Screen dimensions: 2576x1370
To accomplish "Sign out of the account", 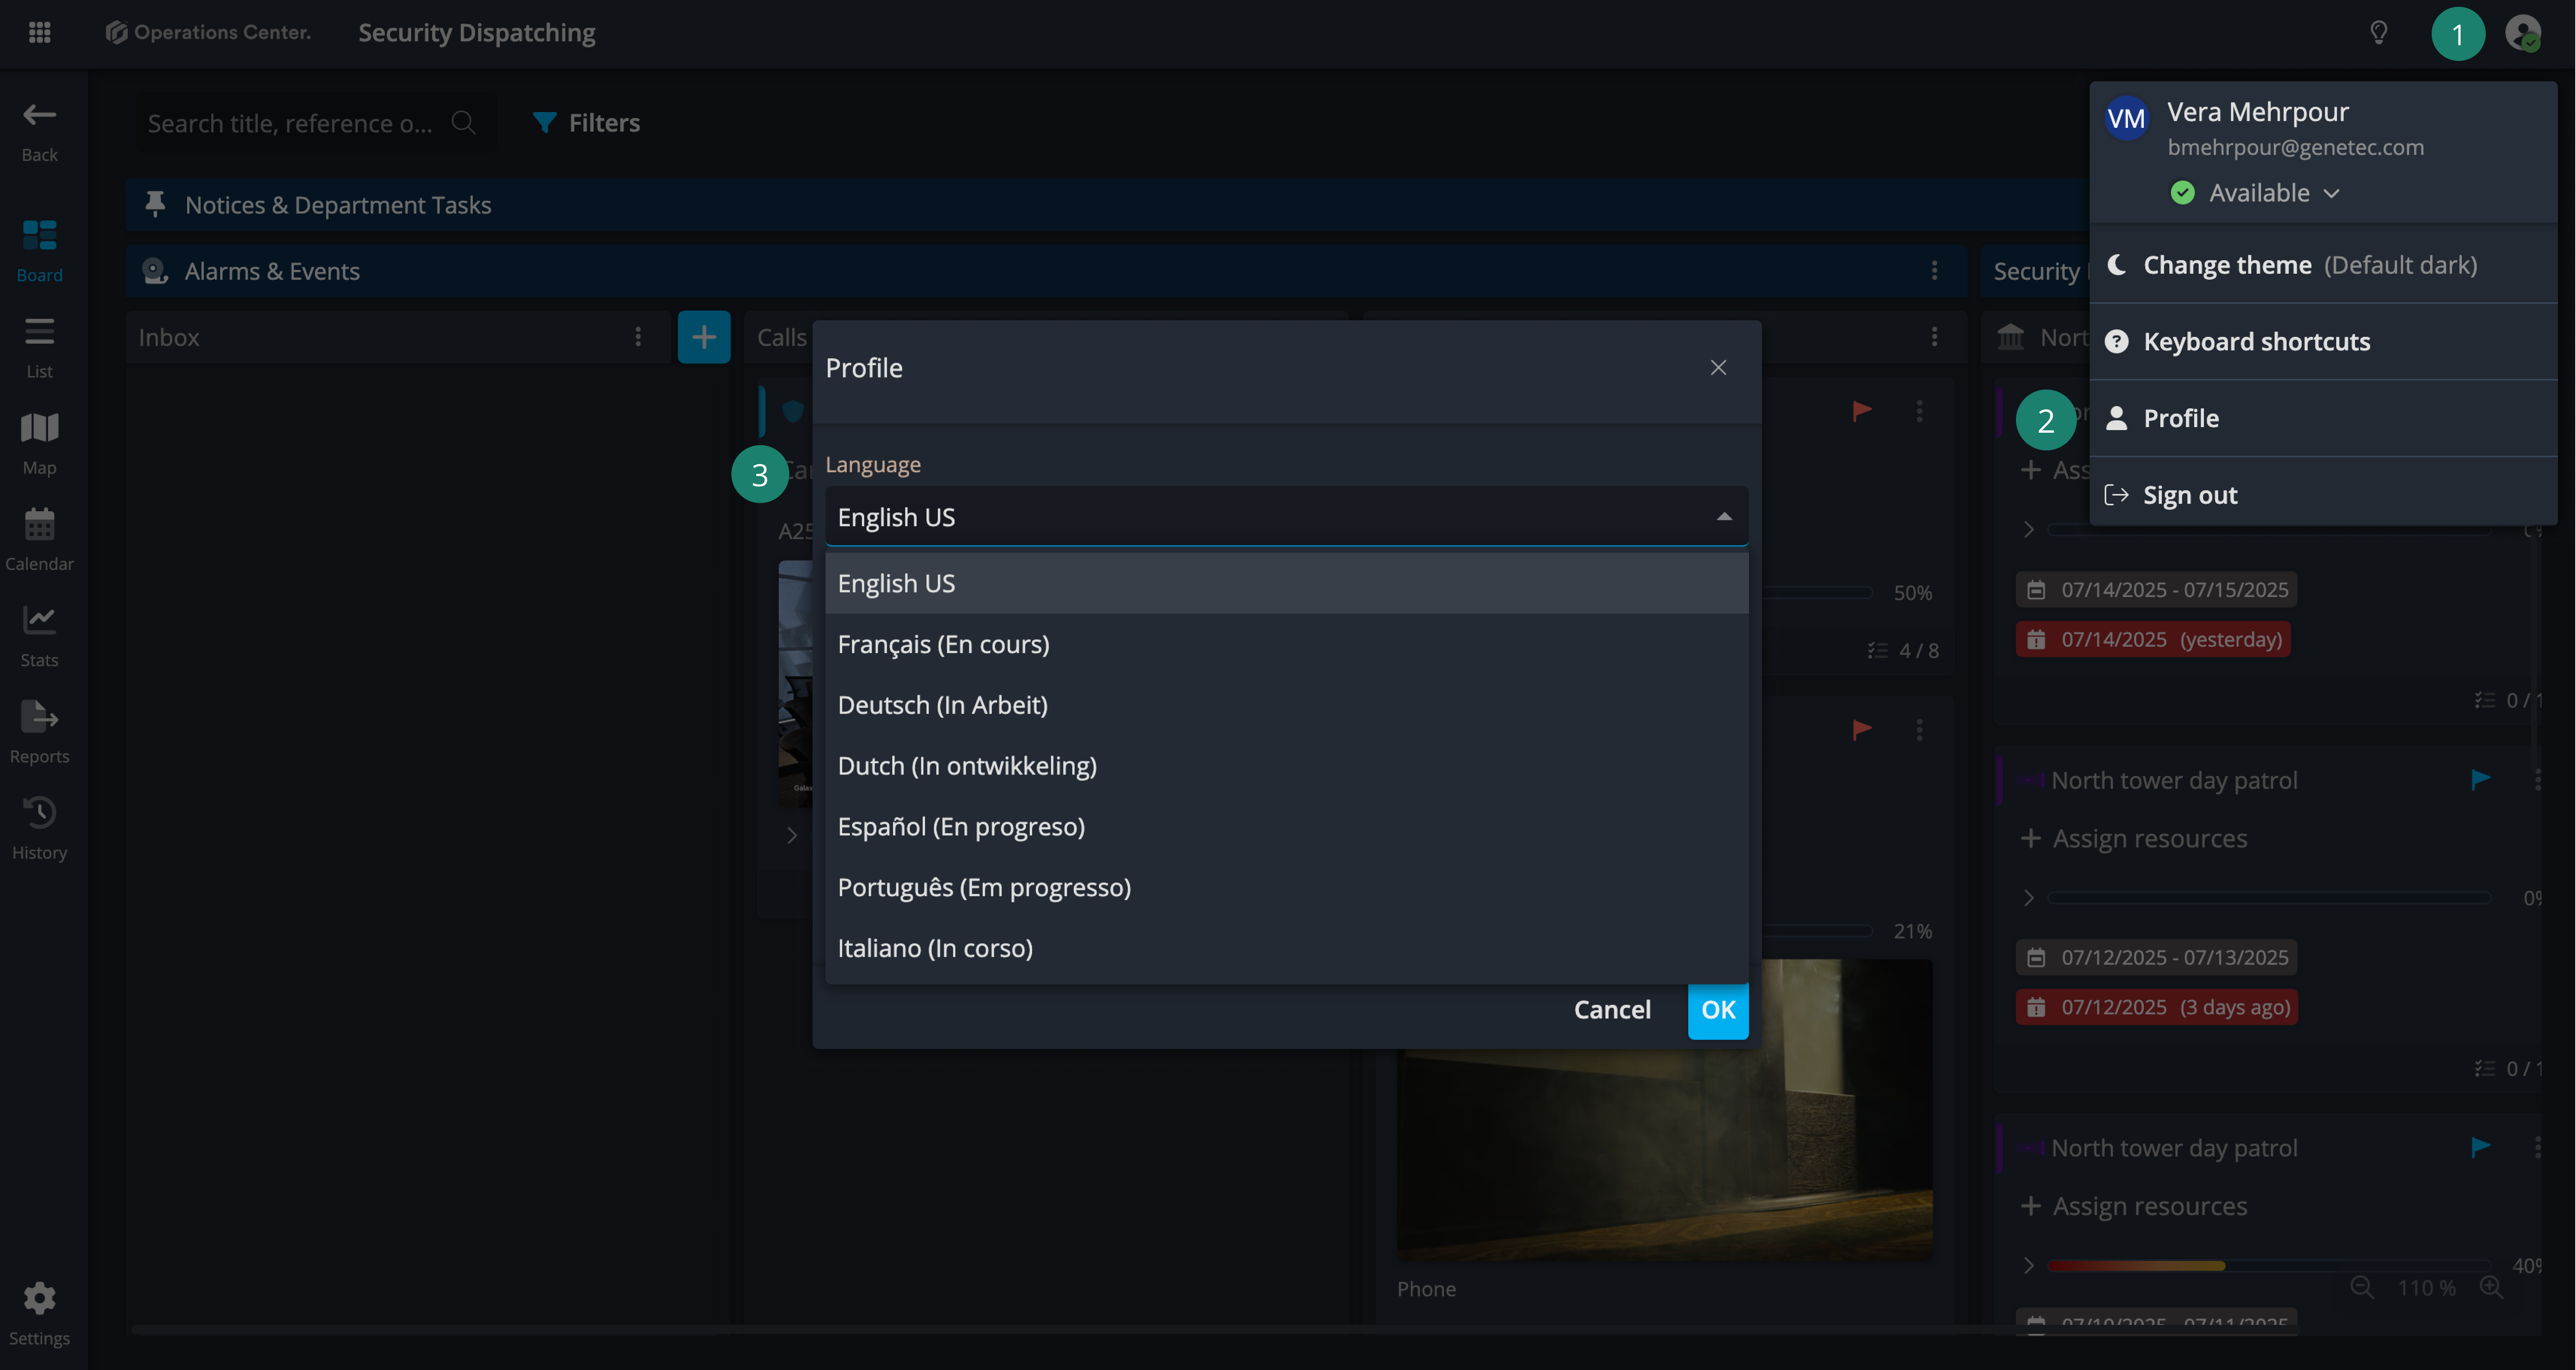I will click(x=2323, y=495).
